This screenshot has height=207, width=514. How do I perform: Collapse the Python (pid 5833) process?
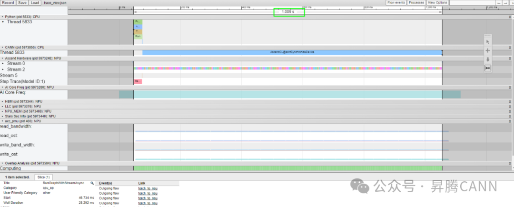coord(3,16)
